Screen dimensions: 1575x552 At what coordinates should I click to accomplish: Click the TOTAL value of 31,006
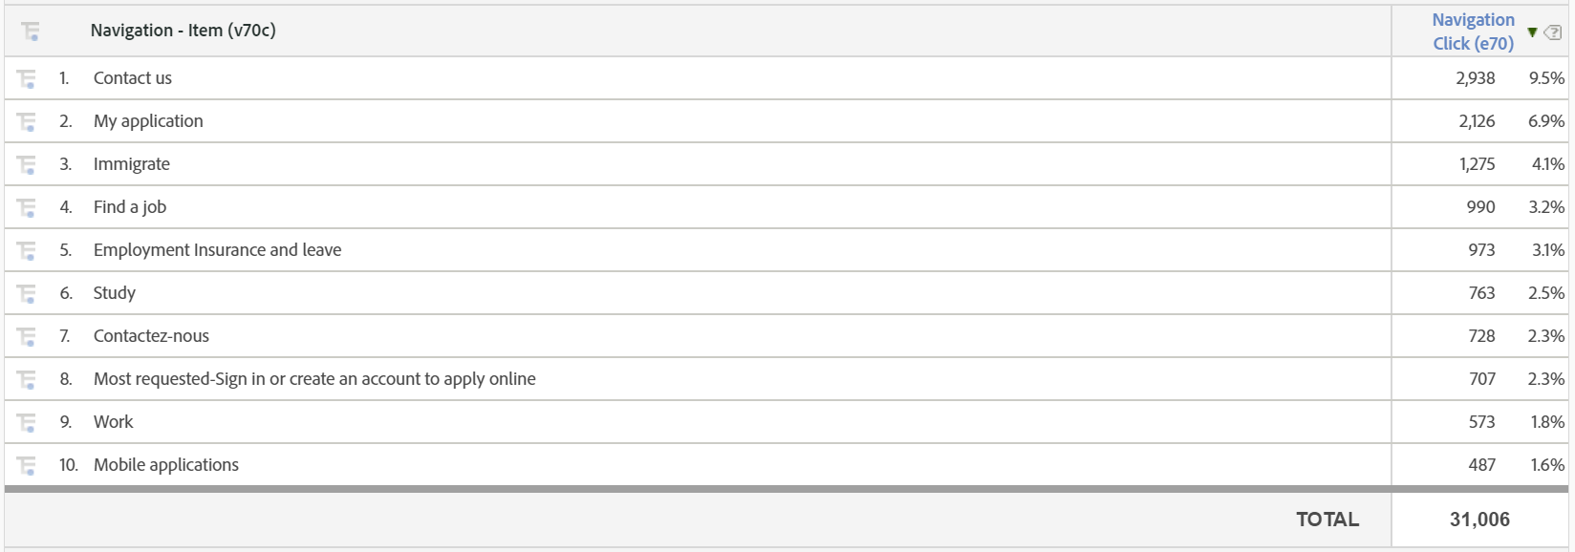point(1481,519)
